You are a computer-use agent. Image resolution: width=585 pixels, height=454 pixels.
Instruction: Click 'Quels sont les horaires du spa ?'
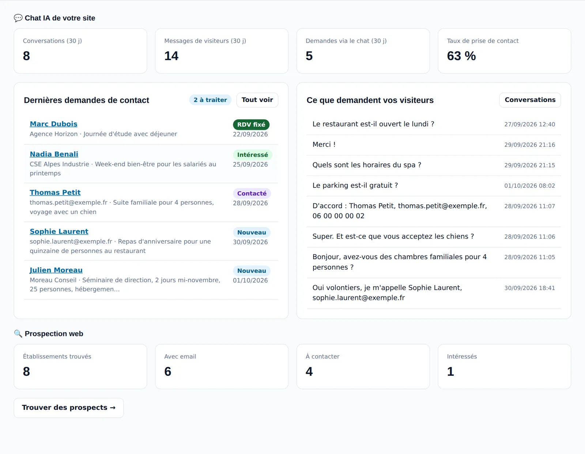tap(367, 165)
